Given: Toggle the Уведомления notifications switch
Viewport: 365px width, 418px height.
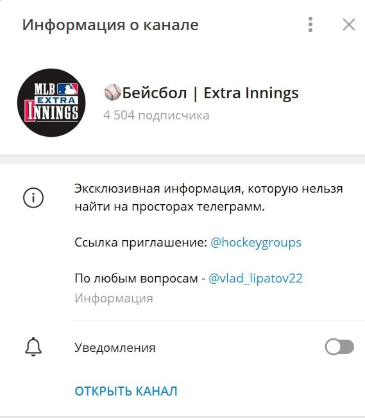Looking at the screenshot, I should (x=339, y=347).
